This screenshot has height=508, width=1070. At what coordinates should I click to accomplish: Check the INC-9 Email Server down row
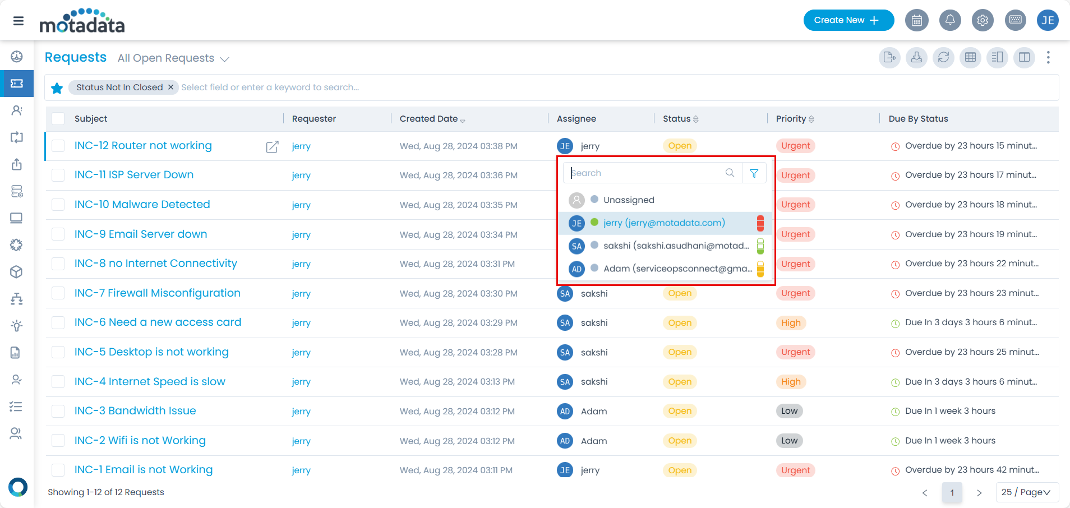pos(58,234)
